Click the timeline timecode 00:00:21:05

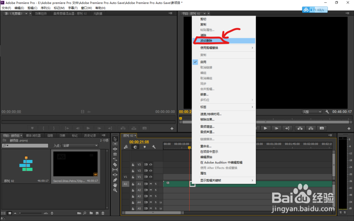point(139,142)
